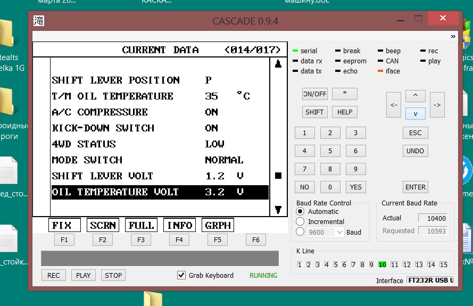The image size is (473, 306).
Task: Click the Actual baud rate field
Action: click(433, 218)
